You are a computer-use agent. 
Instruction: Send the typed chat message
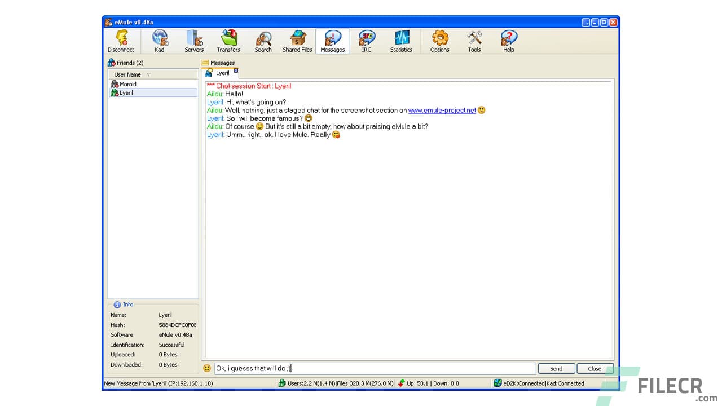tap(556, 368)
